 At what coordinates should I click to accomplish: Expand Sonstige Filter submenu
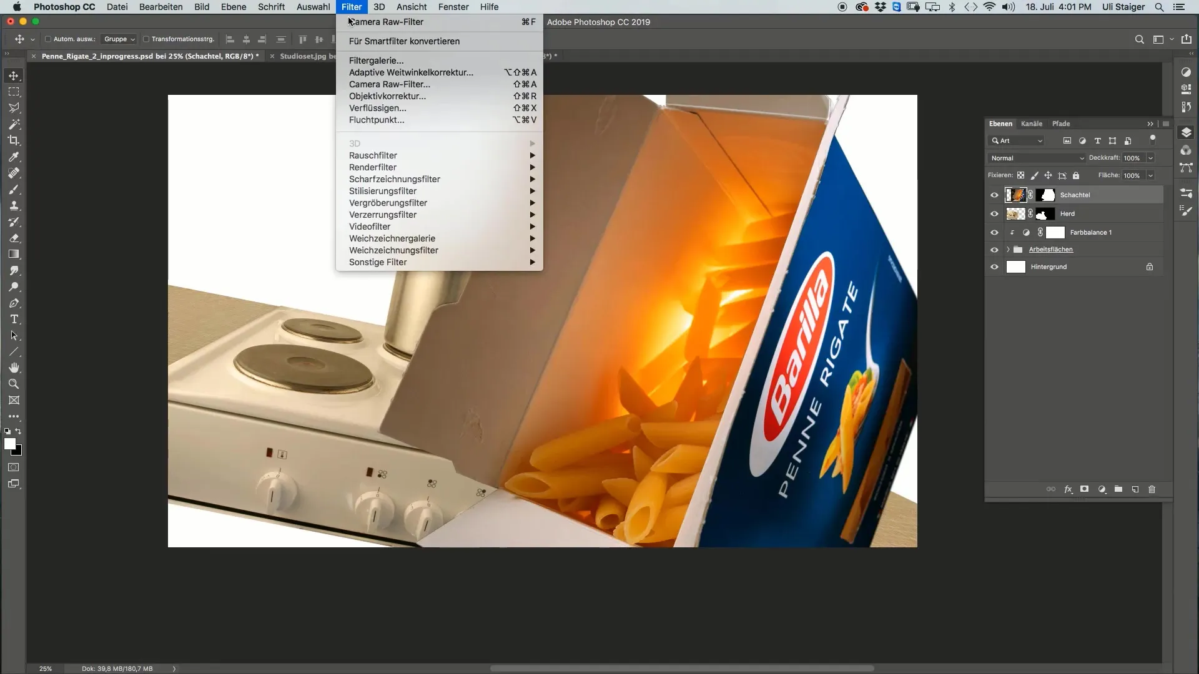(x=439, y=262)
